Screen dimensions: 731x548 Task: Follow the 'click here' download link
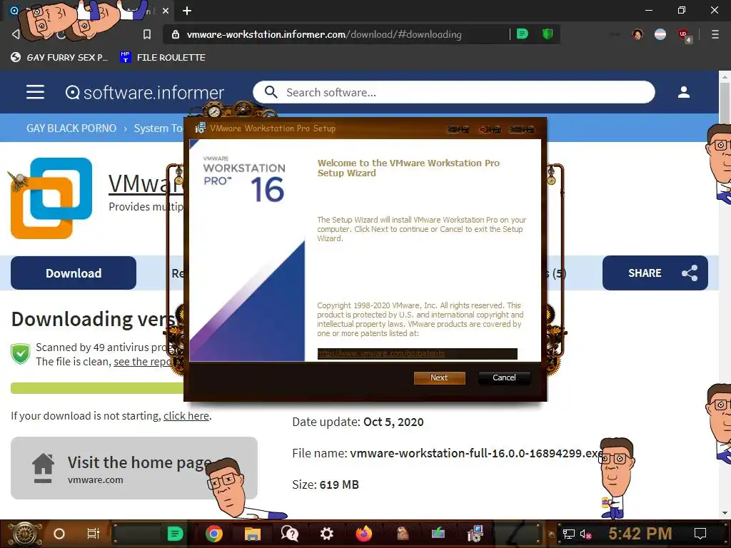(x=186, y=416)
